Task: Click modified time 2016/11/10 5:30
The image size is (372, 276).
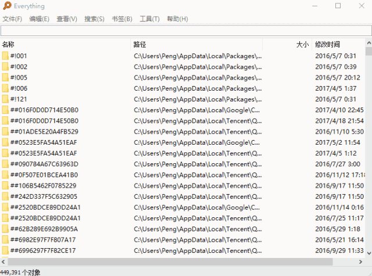Action: click(339, 131)
